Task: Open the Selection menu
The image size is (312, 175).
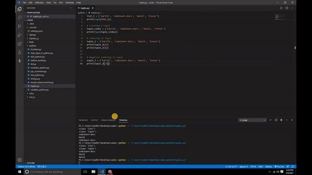Action: [x=39, y=2]
